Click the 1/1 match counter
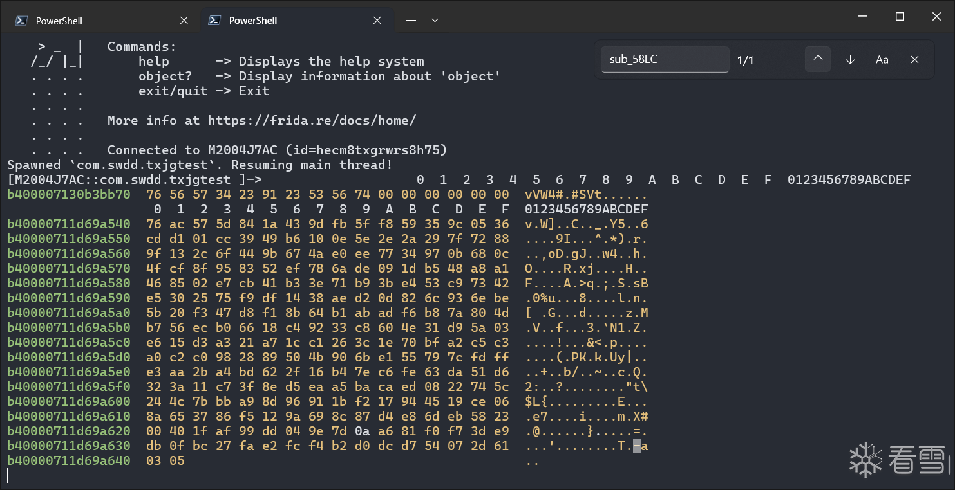 click(x=745, y=60)
